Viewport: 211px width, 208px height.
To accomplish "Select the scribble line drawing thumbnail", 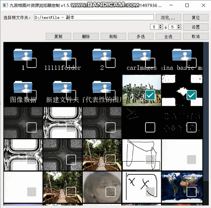I will pyautogui.click(x=142, y=155).
